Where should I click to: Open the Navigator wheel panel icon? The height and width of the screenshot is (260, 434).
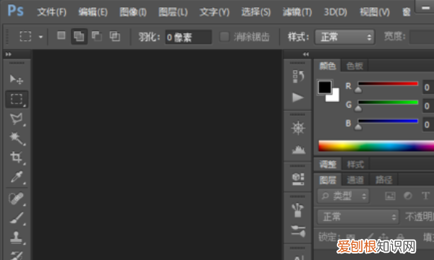coord(298,128)
